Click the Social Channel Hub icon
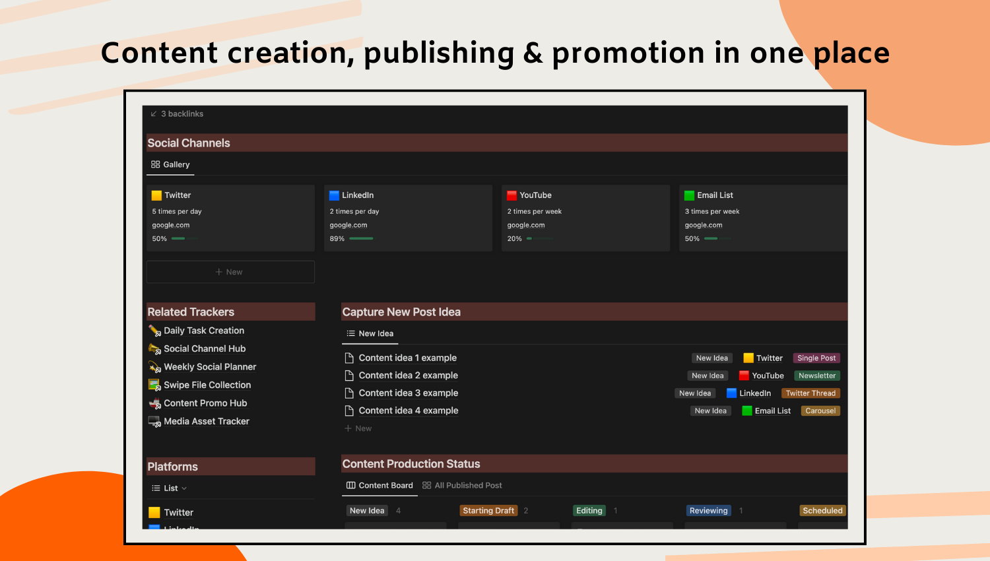Image resolution: width=990 pixels, height=561 pixels. (154, 348)
